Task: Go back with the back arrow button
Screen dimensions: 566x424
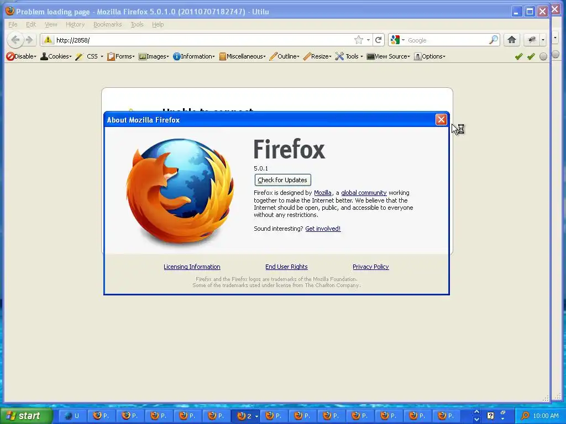Action: click(15, 40)
